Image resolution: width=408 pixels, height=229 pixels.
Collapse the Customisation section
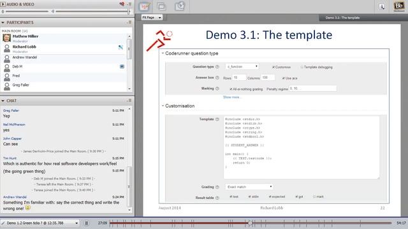(x=163, y=106)
